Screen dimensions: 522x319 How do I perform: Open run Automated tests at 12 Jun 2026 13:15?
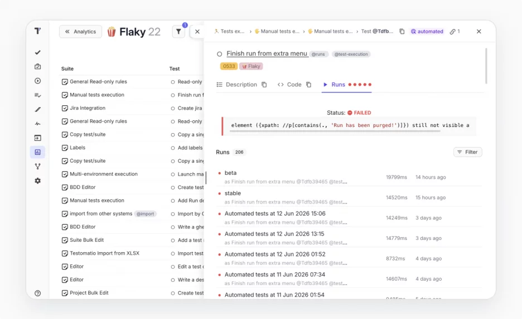349,238
